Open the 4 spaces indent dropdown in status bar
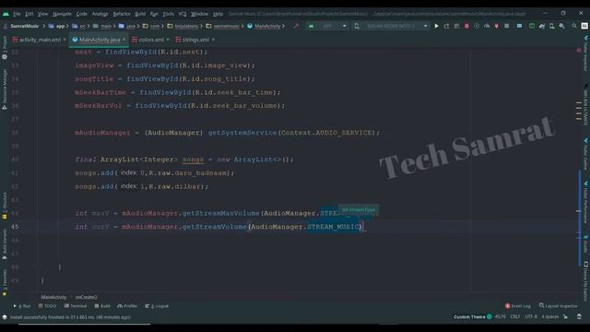Viewport: 590px width, 332px height. pyautogui.click(x=549, y=317)
